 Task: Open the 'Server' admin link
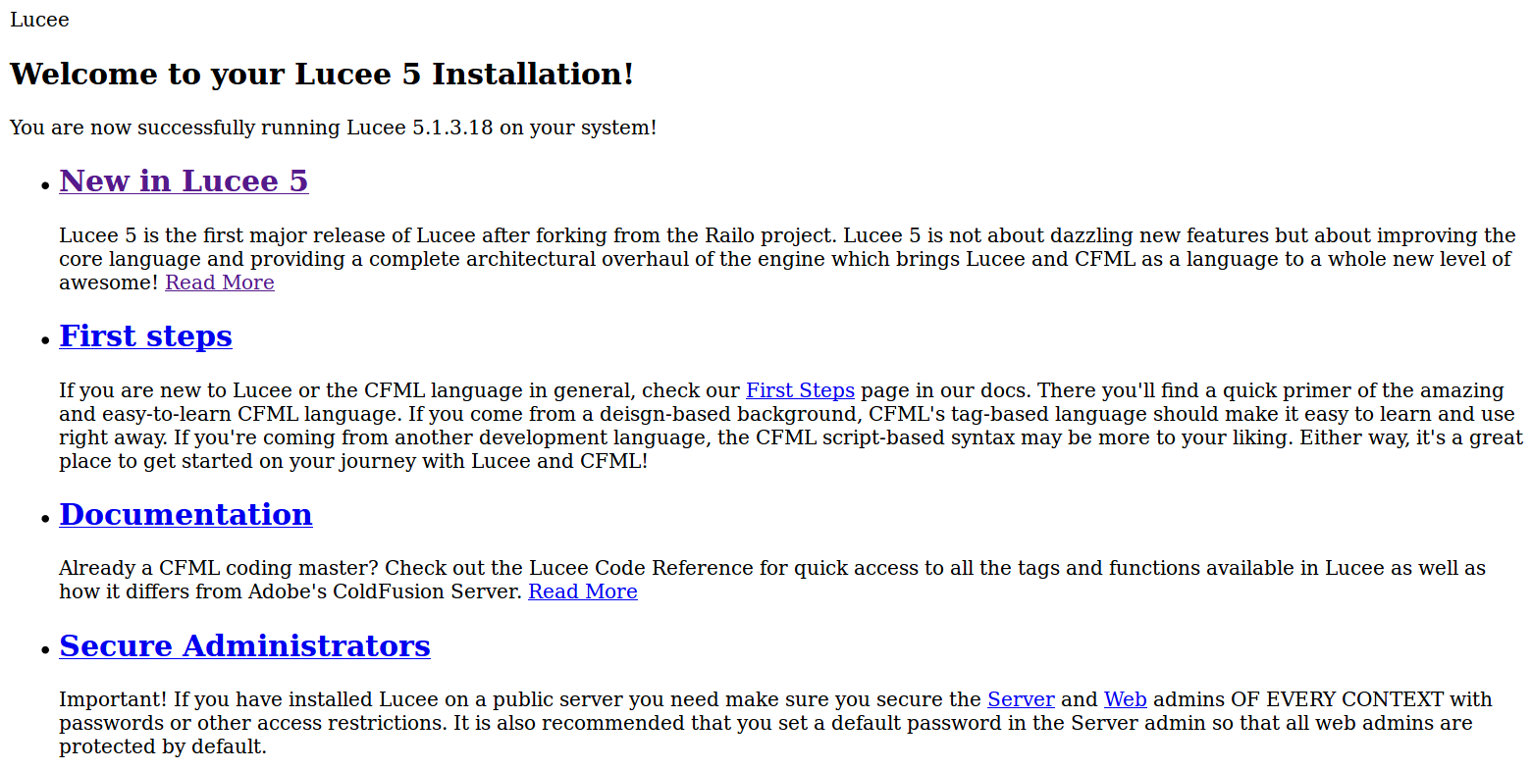[x=1021, y=699]
